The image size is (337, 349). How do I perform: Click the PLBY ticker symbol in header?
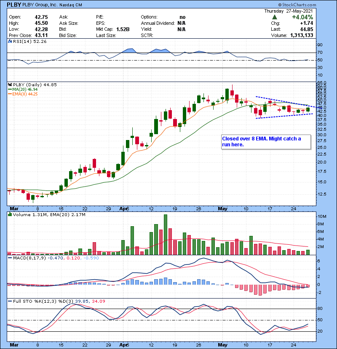[x=14, y=5]
